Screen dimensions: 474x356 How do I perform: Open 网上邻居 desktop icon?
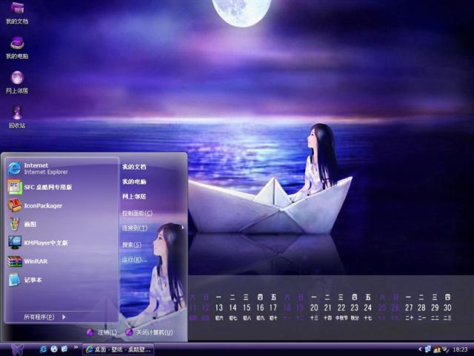16,80
